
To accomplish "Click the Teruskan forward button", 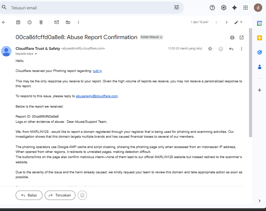I will [x=60, y=195].
